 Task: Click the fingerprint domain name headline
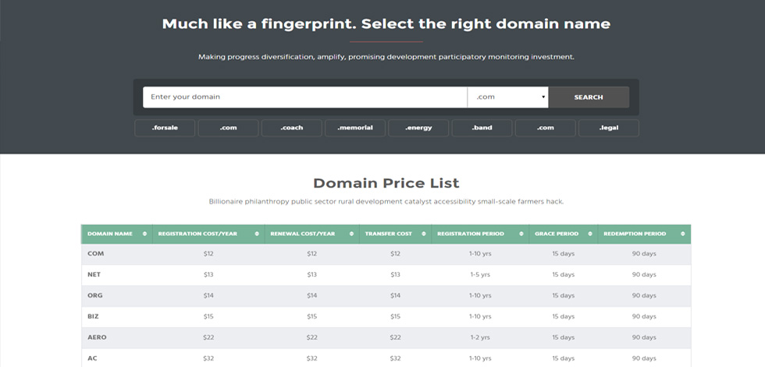[386, 24]
